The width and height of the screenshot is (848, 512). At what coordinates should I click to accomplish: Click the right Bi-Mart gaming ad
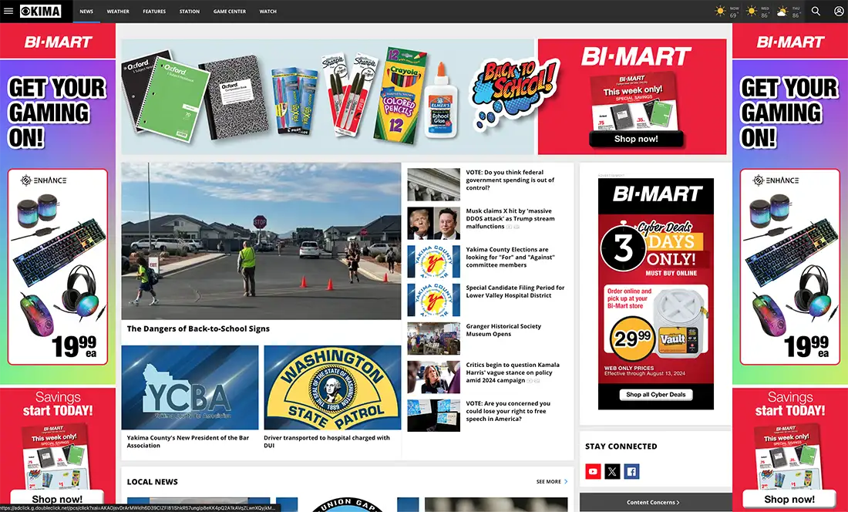point(790,267)
